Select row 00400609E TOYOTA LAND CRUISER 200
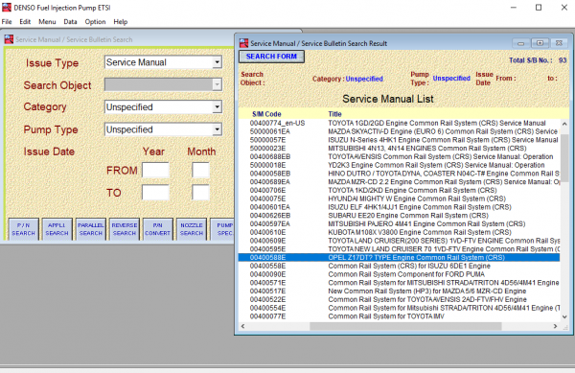575x373 pixels. tap(399, 241)
